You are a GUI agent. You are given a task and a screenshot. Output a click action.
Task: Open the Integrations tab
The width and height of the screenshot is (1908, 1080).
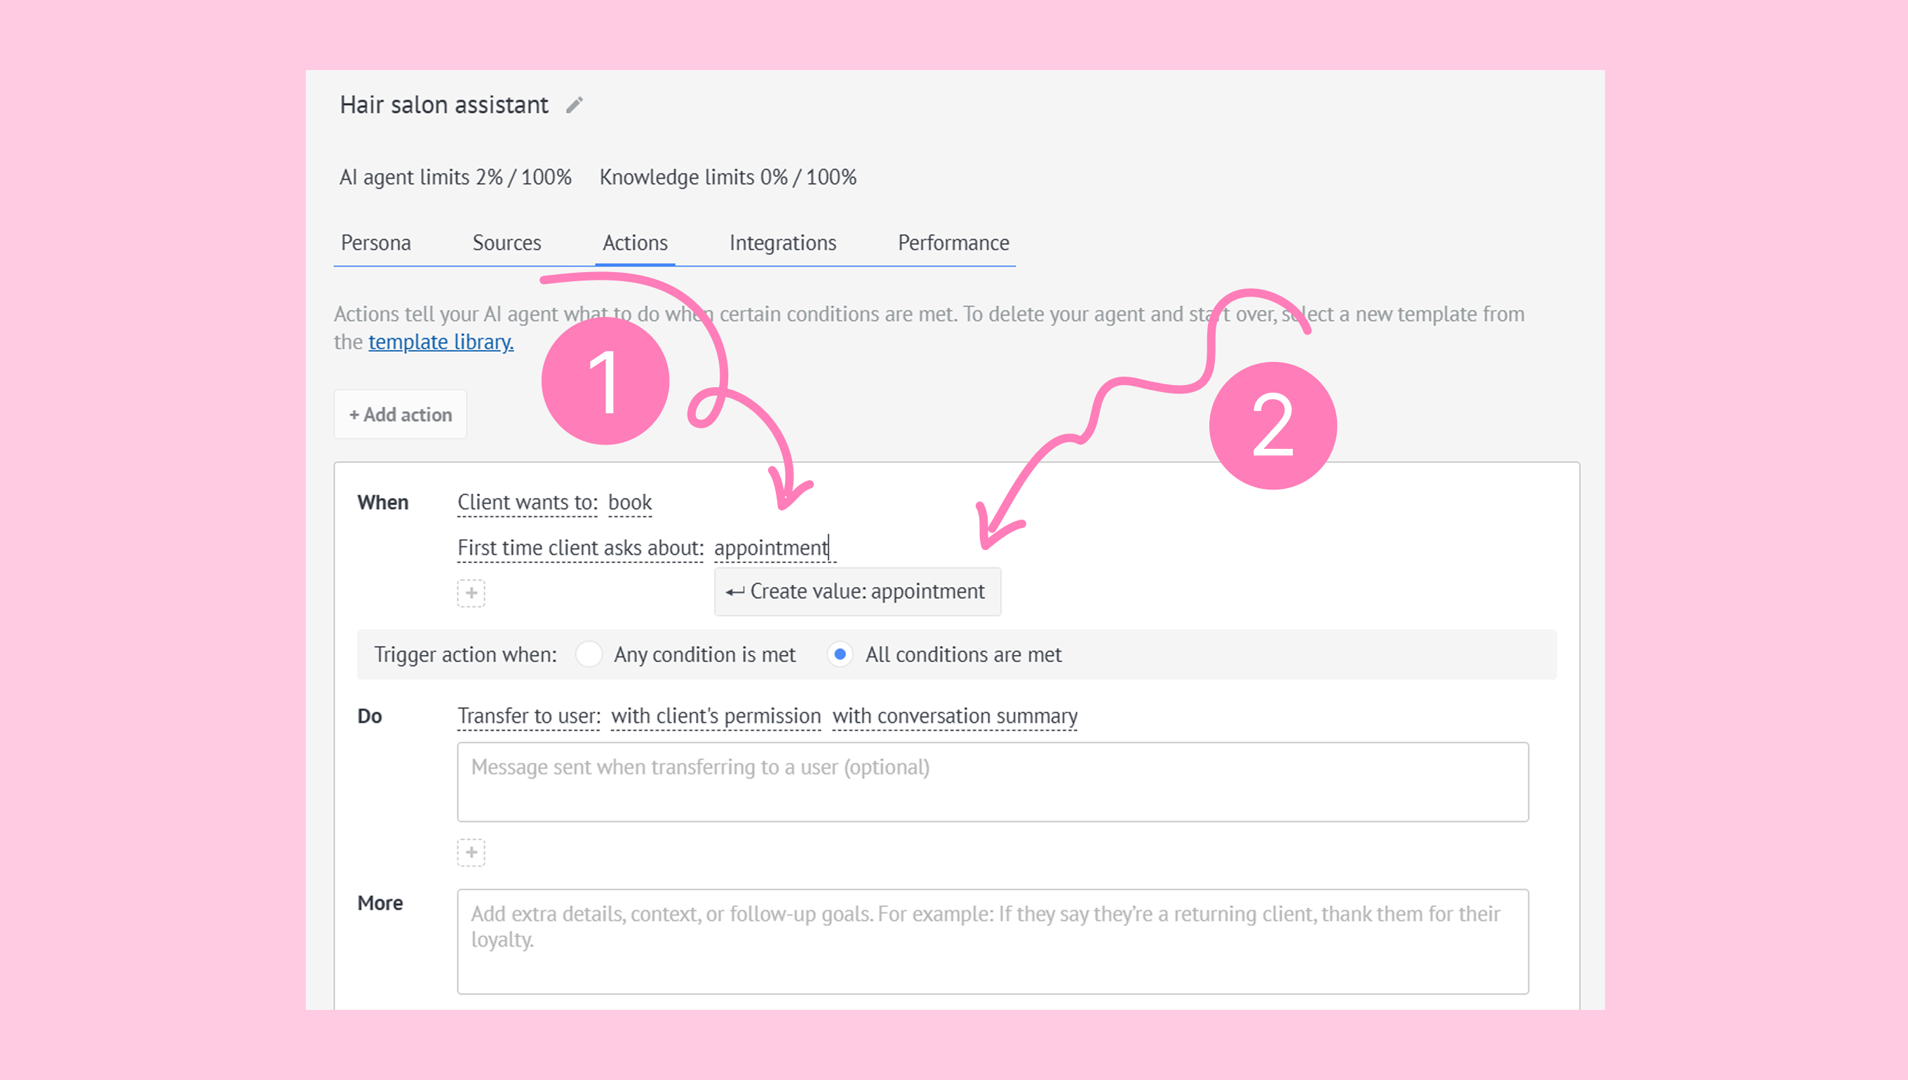pos(783,243)
